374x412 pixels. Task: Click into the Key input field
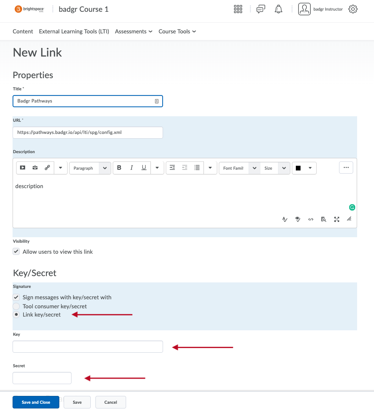pos(88,346)
